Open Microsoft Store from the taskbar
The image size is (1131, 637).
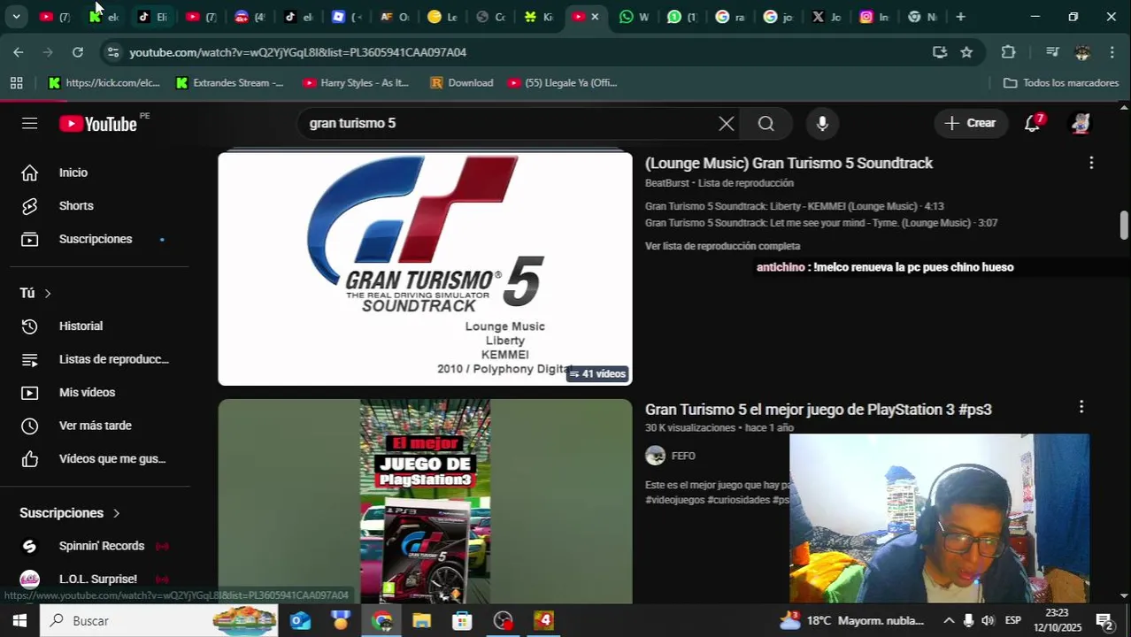pos(462,620)
